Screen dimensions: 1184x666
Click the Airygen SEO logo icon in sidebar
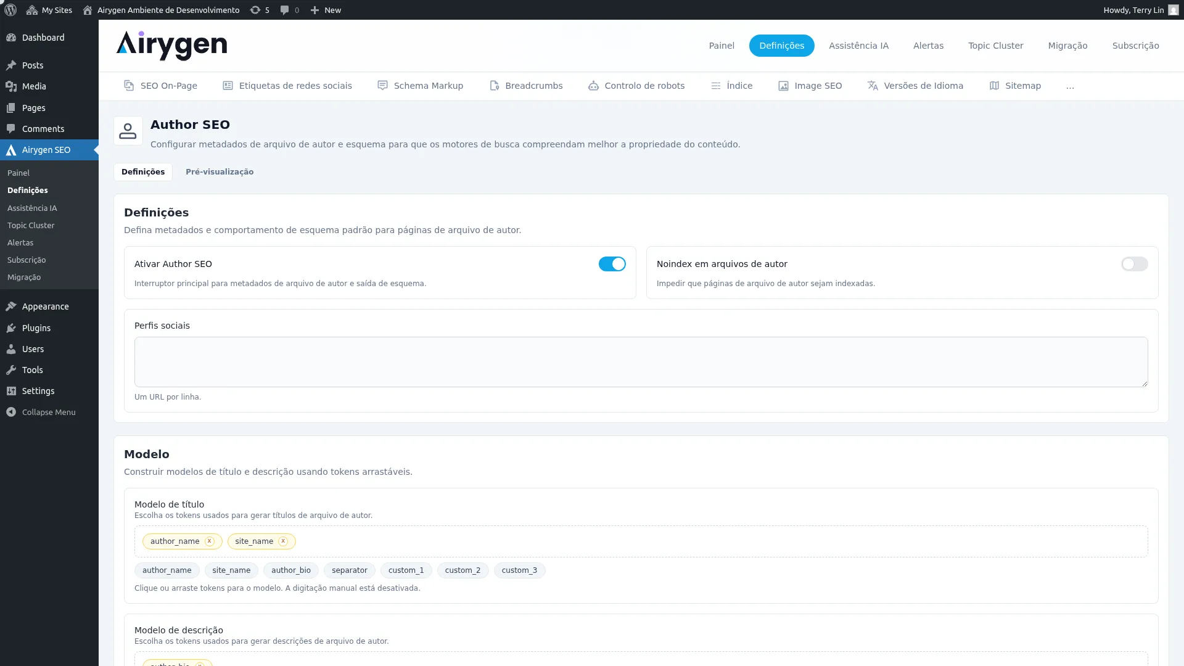point(11,150)
